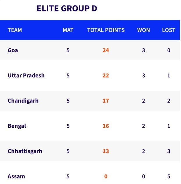Open the Bengal team entry
Image resolution: width=181 pixels, height=184 pixels.
click(17, 126)
